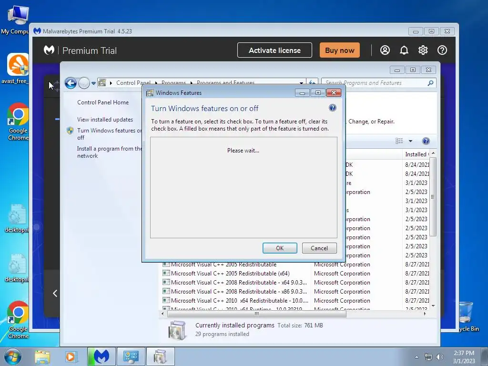Open Turn Windows features on or off link
Viewport: 488px width, 366px height.
[x=109, y=134]
